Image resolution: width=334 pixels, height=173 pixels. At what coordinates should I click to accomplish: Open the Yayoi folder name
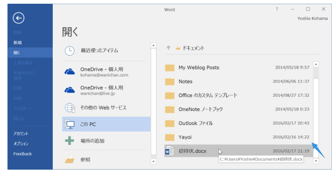tap(185, 137)
